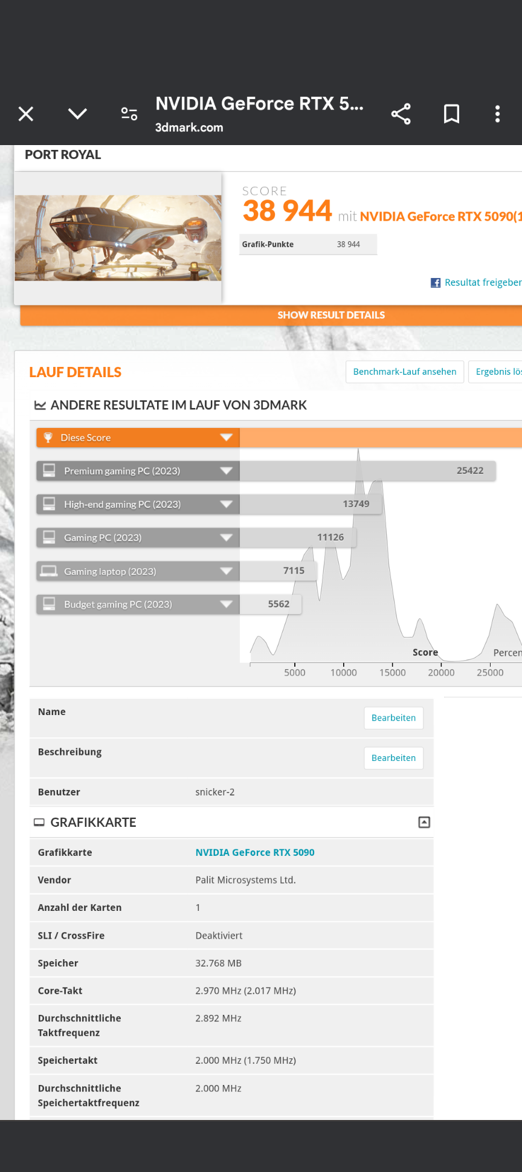Click the desktop icon on Budget gaming PC
This screenshot has height=1172, width=522.
tap(49, 603)
